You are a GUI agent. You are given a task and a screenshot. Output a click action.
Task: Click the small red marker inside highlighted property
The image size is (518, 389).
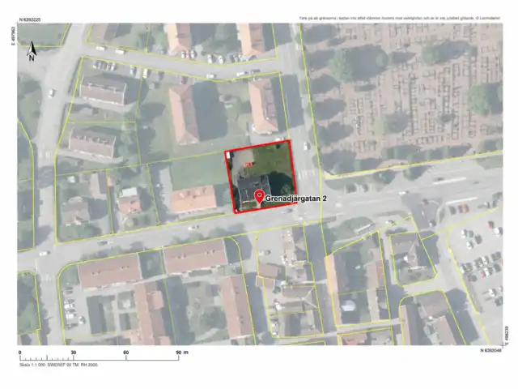click(x=248, y=164)
